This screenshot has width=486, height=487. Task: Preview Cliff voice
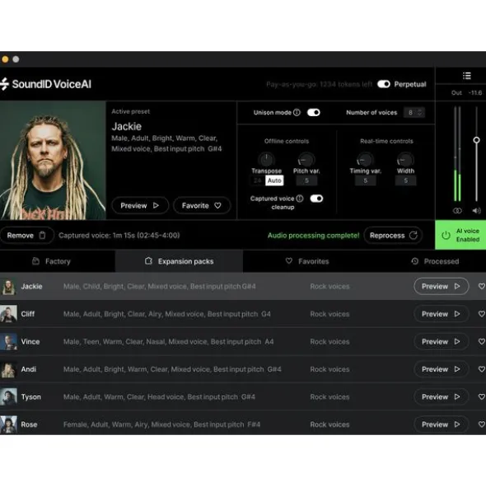(x=441, y=314)
